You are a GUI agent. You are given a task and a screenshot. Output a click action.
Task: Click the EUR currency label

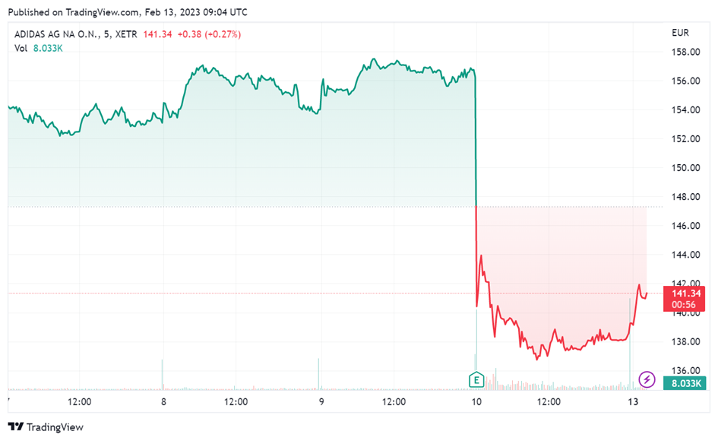(x=680, y=33)
